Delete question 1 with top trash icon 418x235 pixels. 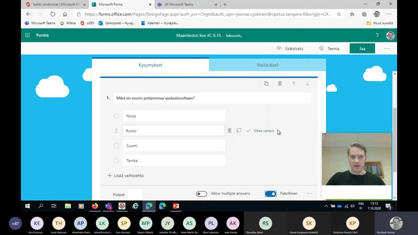click(280, 84)
